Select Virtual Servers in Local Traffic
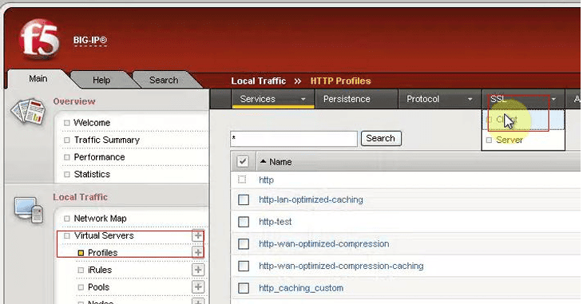Screen dimensions: 583x304 pos(104,235)
